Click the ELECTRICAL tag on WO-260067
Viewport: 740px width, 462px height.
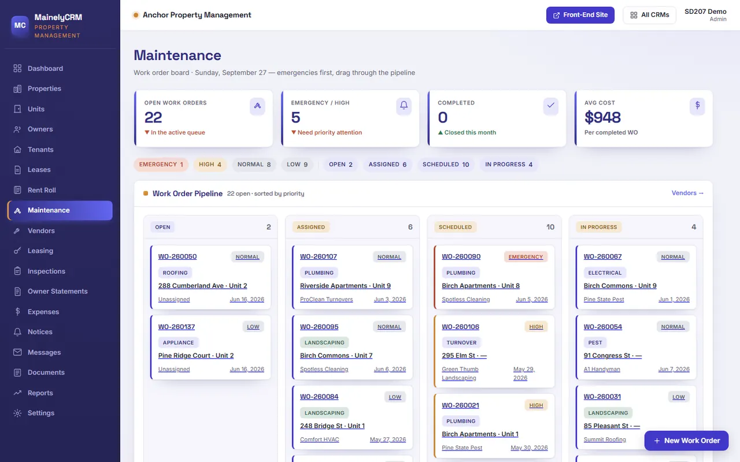coord(605,273)
